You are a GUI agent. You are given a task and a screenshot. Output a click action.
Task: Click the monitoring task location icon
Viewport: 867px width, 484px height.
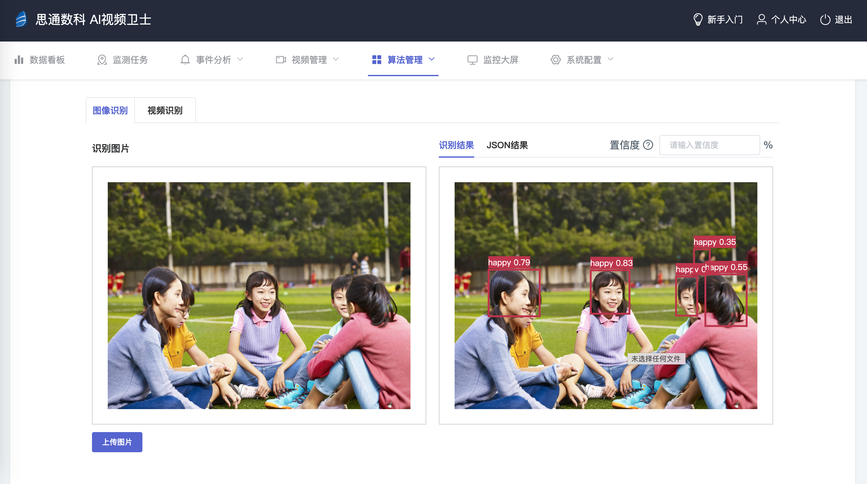coord(102,60)
